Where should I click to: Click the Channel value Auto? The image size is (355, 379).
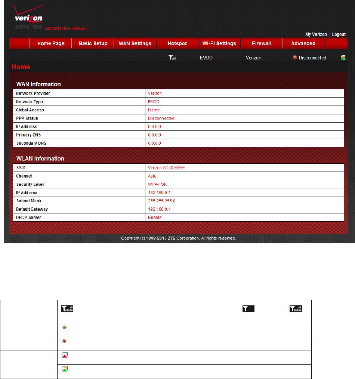click(x=152, y=176)
